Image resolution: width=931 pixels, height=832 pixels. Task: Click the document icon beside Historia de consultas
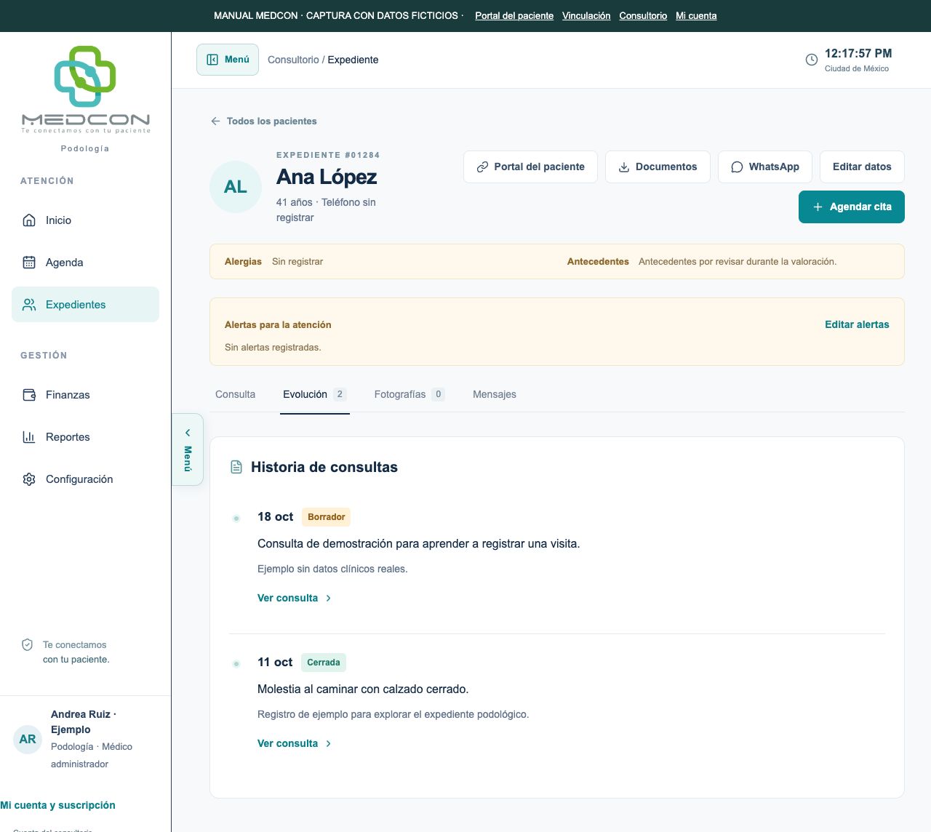point(236,467)
